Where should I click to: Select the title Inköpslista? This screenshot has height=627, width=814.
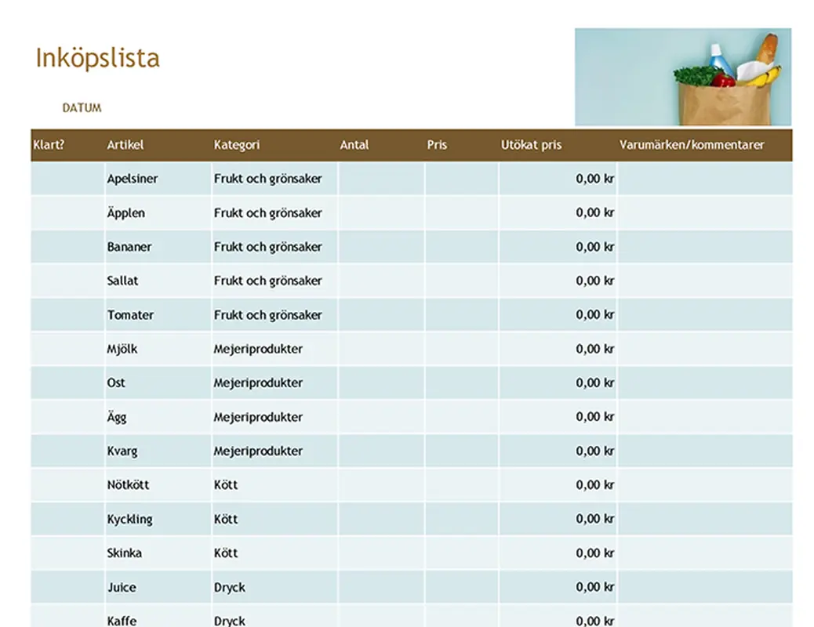(x=97, y=57)
